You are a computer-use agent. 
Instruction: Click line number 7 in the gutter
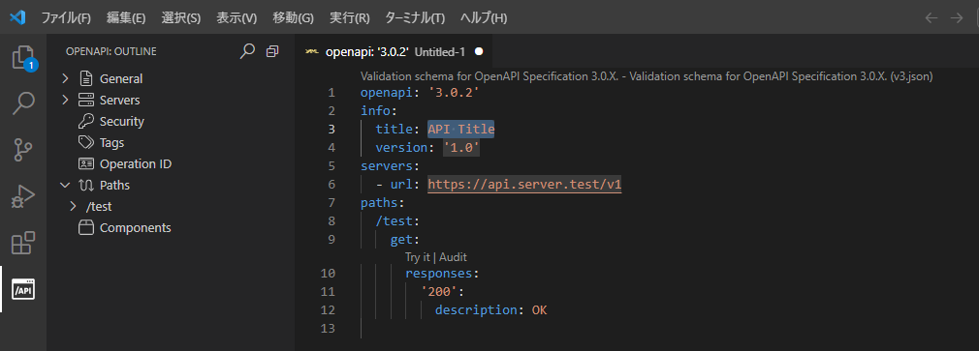[x=331, y=203]
